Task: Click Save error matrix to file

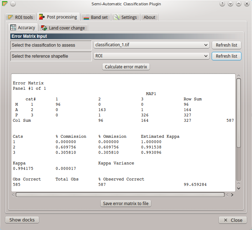Action: pyautogui.click(x=126, y=204)
